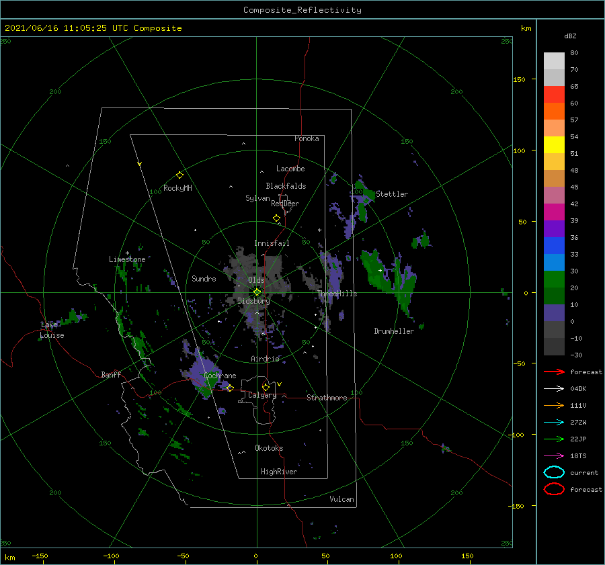Image resolution: width=605 pixels, height=565 pixels.
Task: Click the Olds label
Action: 256,280
